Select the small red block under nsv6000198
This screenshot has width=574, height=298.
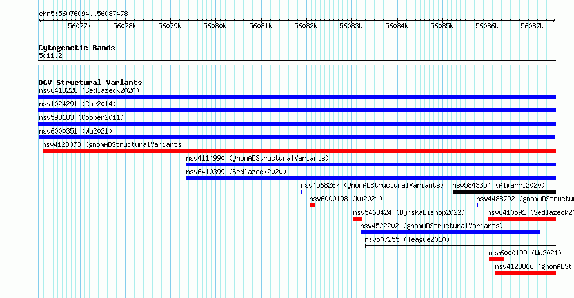point(312,205)
